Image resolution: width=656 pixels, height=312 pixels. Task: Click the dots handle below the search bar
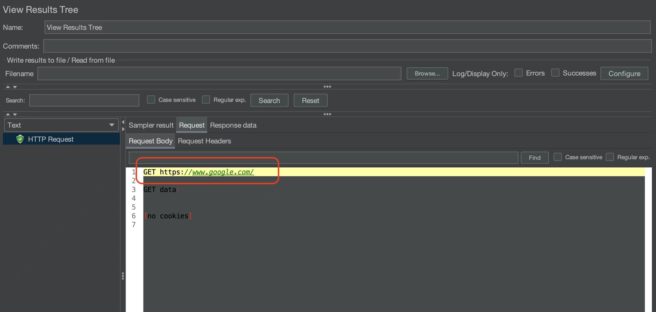327,114
